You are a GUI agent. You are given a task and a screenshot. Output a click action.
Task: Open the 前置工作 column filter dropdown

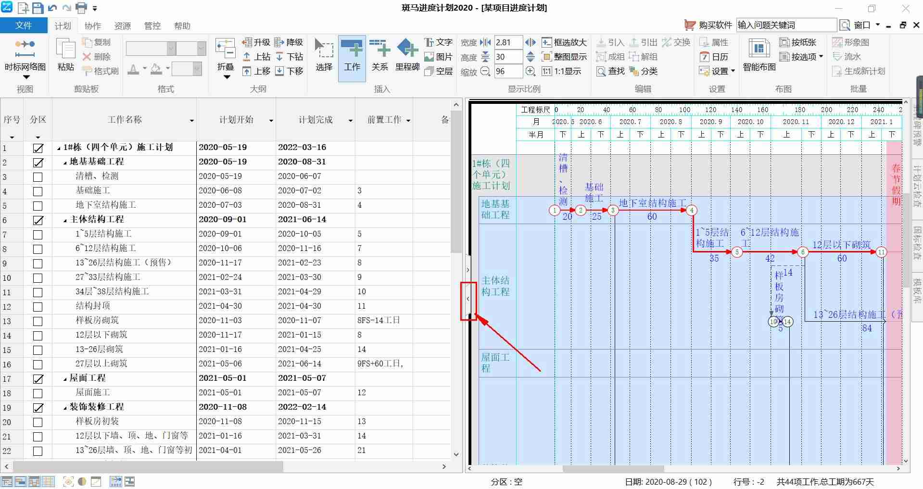408,121
